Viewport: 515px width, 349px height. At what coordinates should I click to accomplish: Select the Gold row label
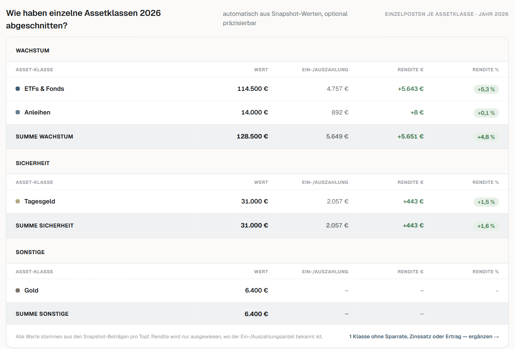(x=31, y=290)
